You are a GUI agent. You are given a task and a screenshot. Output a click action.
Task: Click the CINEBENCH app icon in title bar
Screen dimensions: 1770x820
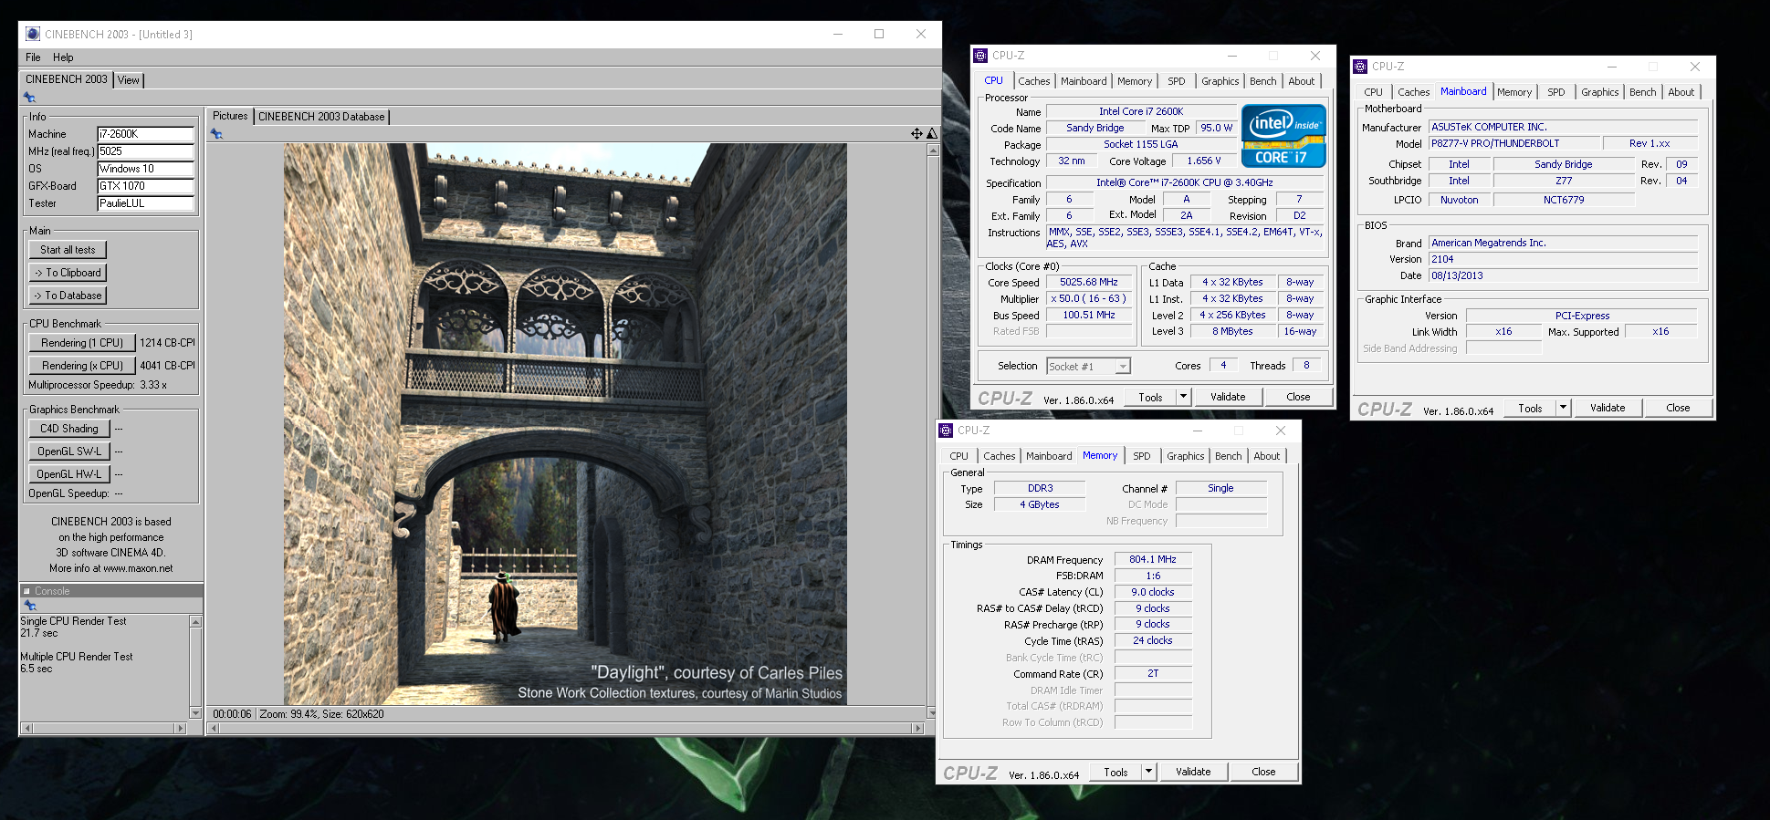pyautogui.click(x=33, y=34)
